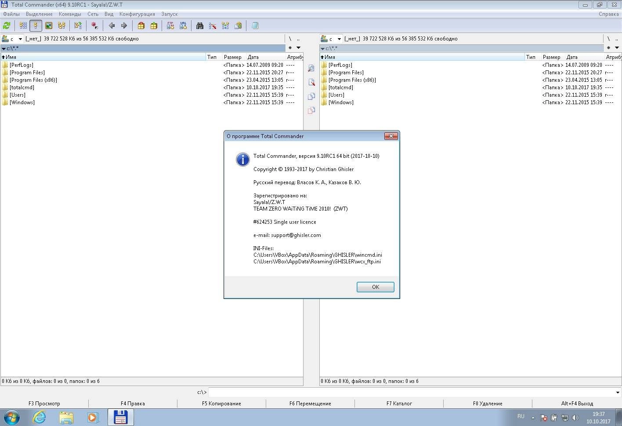Viewport: 622px width, 426px height.
Task: Open command line history dropdown
Action: click(618, 393)
